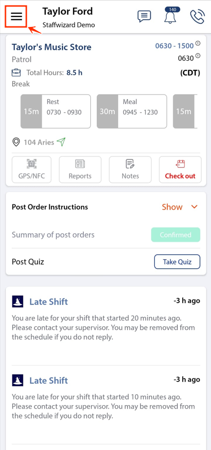The height and width of the screenshot is (450, 211).
Task: Open GPS/NFC scanner
Action: [31, 169]
